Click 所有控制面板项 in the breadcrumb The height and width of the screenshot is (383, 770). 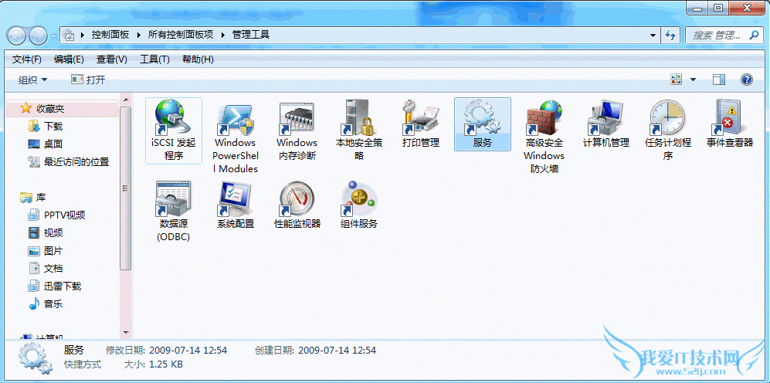tap(181, 35)
